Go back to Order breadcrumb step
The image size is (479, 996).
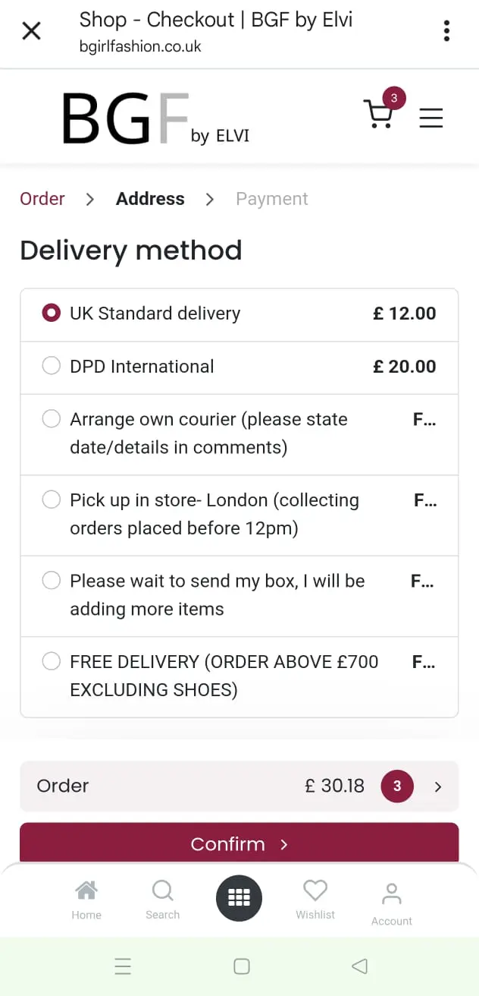click(x=42, y=199)
